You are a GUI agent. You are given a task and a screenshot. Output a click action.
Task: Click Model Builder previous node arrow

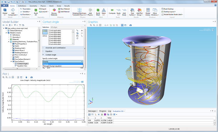[x=4, y=25]
